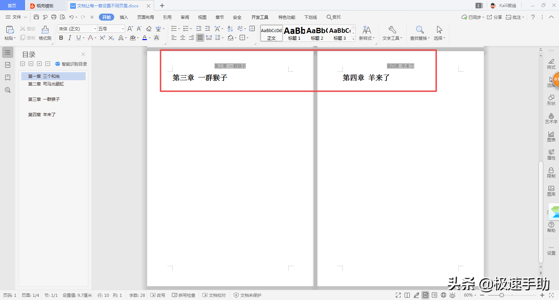This screenshot has height=300, width=559.
Task: Select Center alignment icon
Action: (x=183, y=38)
